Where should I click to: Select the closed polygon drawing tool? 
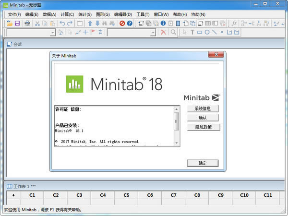pos(237,32)
